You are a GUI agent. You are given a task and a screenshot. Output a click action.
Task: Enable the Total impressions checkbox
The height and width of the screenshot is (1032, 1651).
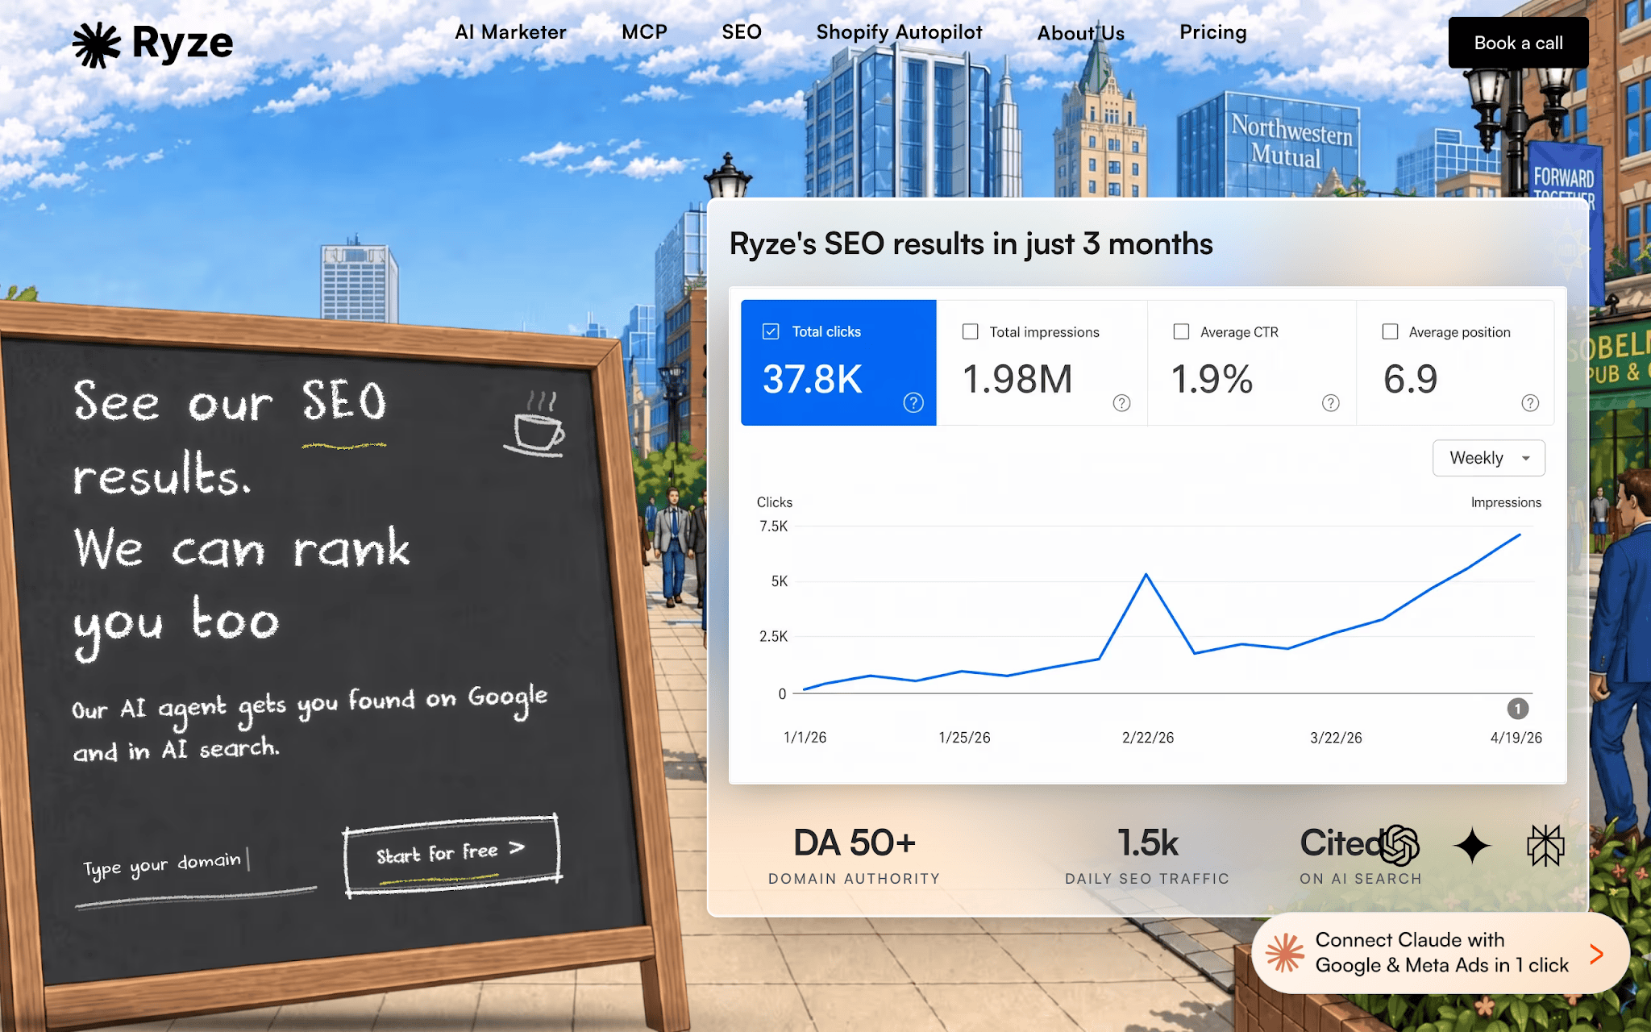tap(971, 331)
